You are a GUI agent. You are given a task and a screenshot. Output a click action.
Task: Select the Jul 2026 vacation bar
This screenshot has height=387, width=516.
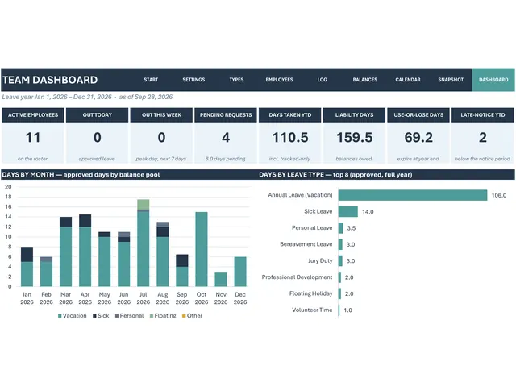coord(144,249)
